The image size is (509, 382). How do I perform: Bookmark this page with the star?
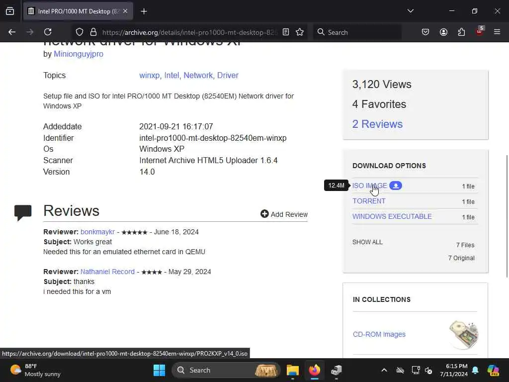[x=300, y=32]
